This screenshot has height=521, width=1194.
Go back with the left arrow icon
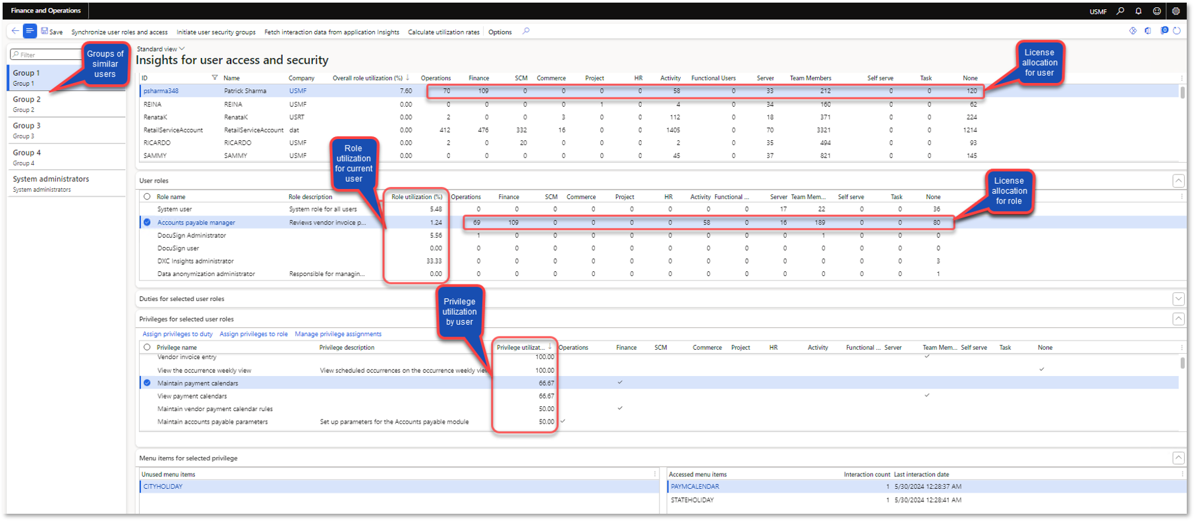pyautogui.click(x=15, y=31)
